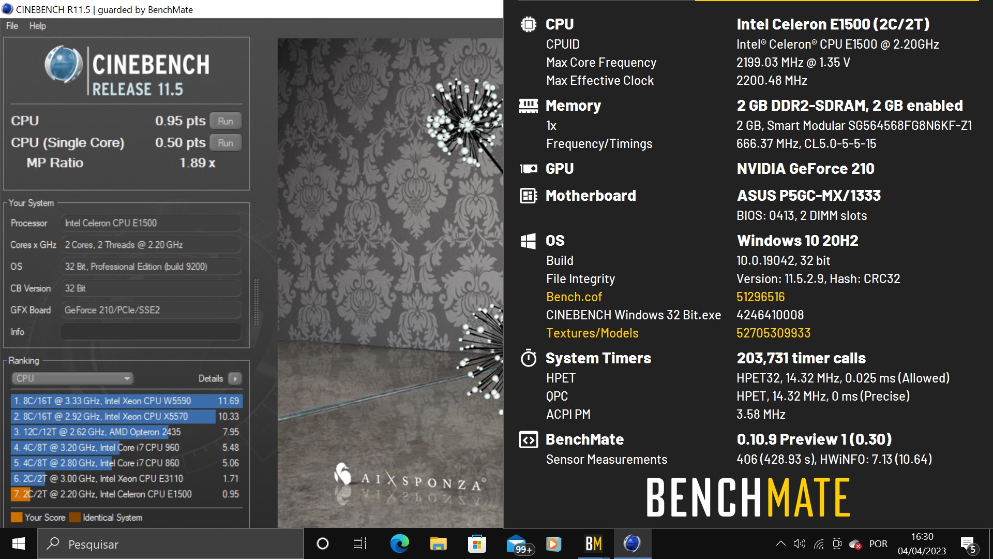Open the Help menu
The height and width of the screenshot is (559, 993).
[37, 26]
